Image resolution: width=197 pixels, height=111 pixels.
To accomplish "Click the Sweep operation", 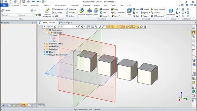I will (103, 16).
